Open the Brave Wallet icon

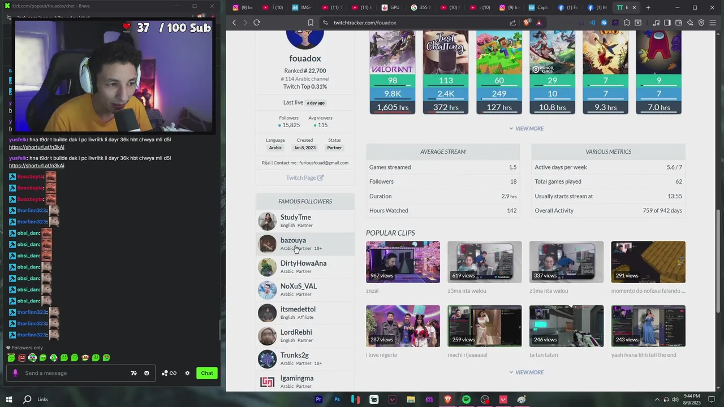tap(679, 23)
